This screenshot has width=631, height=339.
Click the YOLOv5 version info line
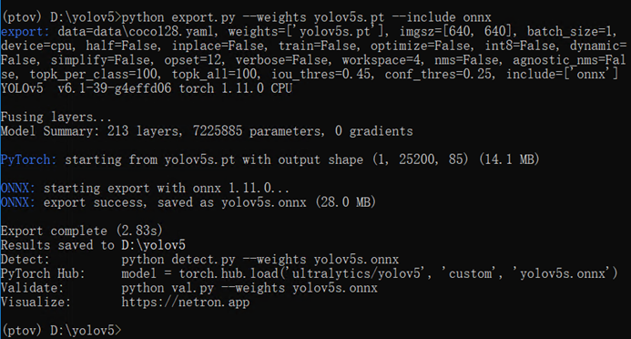pyautogui.click(x=147, y=88)
